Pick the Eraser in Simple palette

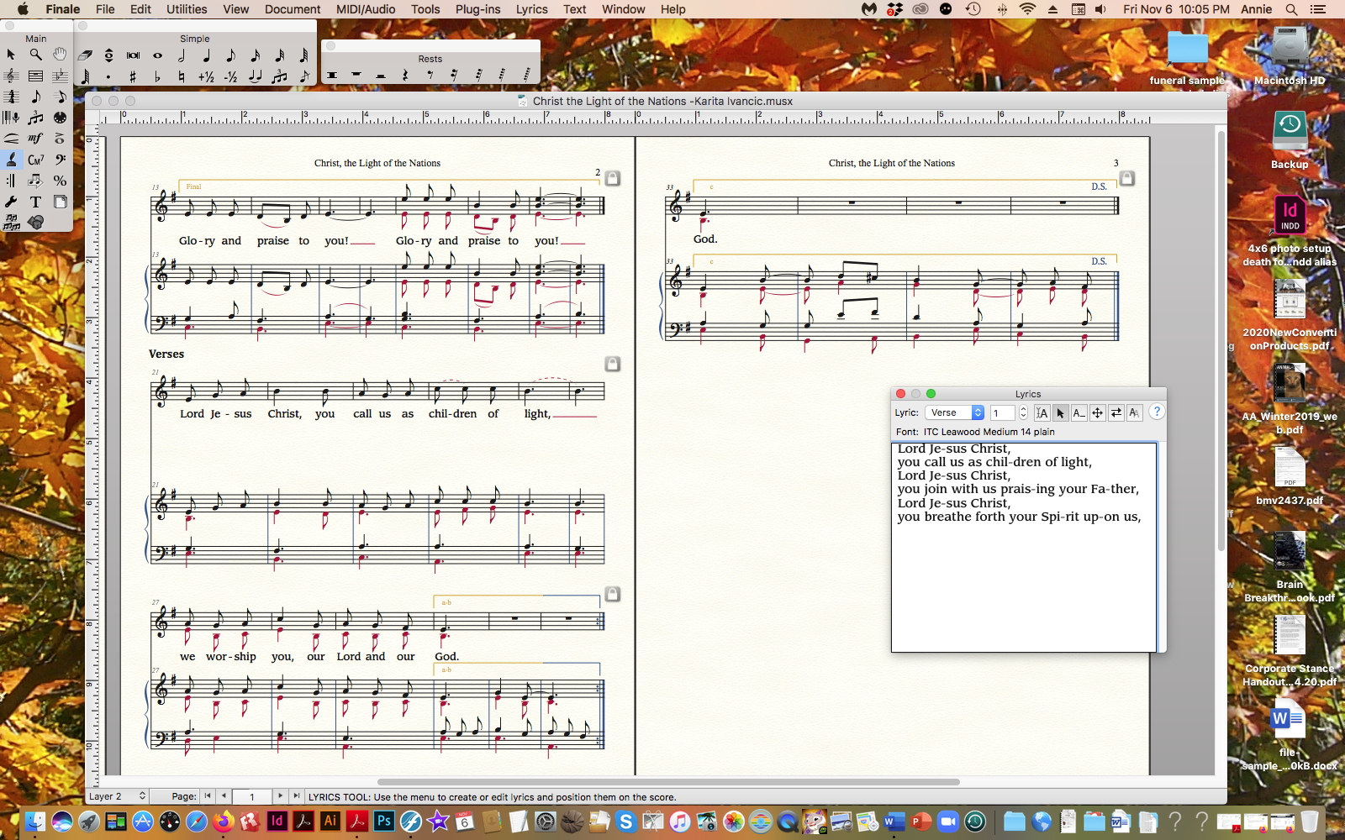(85, 55)
